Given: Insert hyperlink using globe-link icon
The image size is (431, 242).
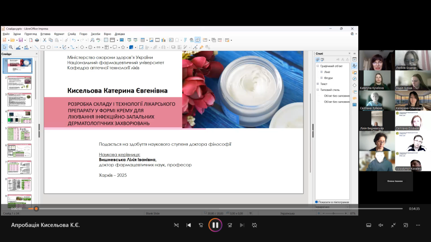Looking at the screenshot, I should (192, 40).
